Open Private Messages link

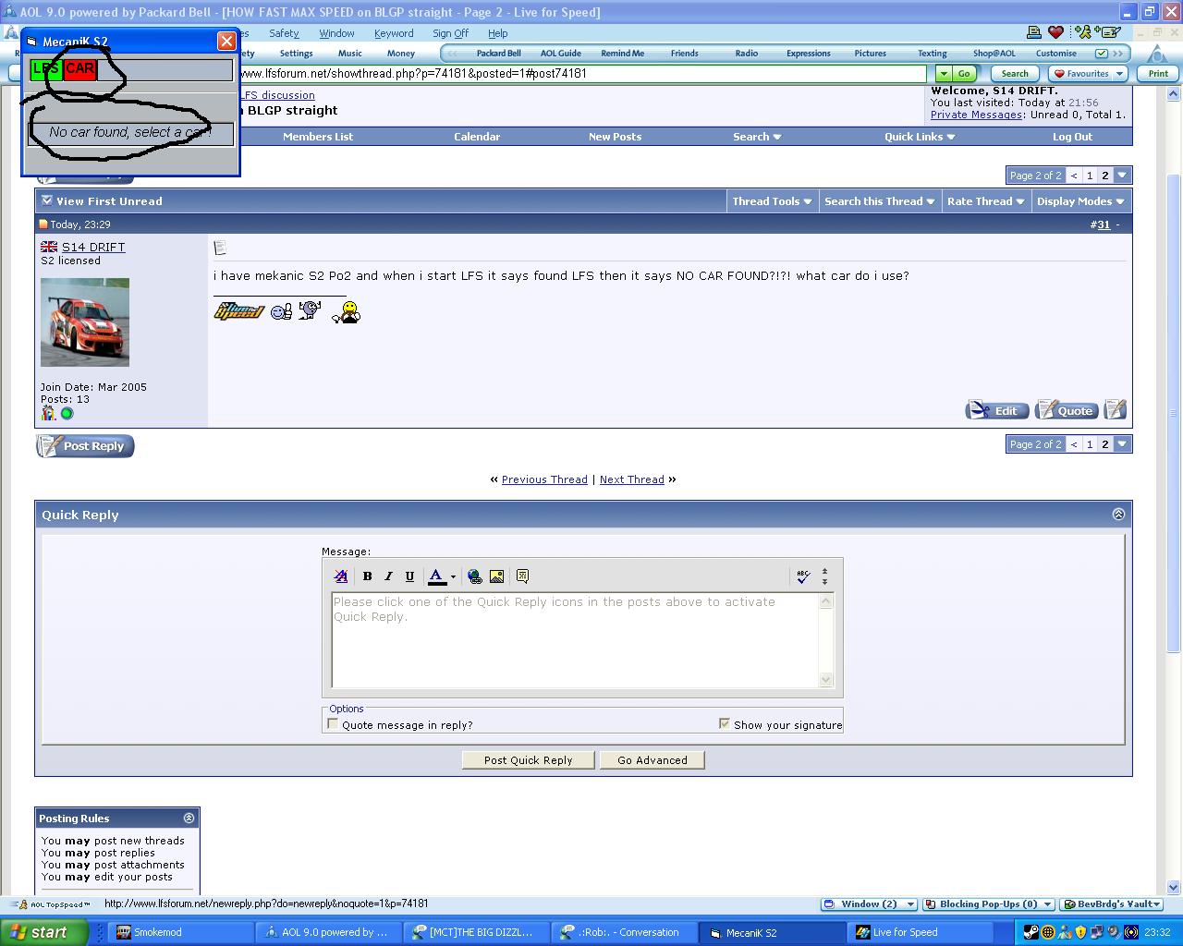pos(976,115)
